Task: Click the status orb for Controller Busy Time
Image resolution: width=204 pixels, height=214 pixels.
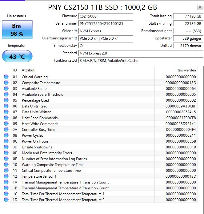Action: 6,129
